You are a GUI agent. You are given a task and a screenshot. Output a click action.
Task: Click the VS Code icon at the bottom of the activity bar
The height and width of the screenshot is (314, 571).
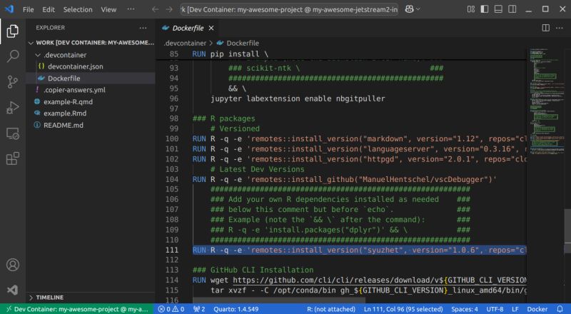(12, 290)
